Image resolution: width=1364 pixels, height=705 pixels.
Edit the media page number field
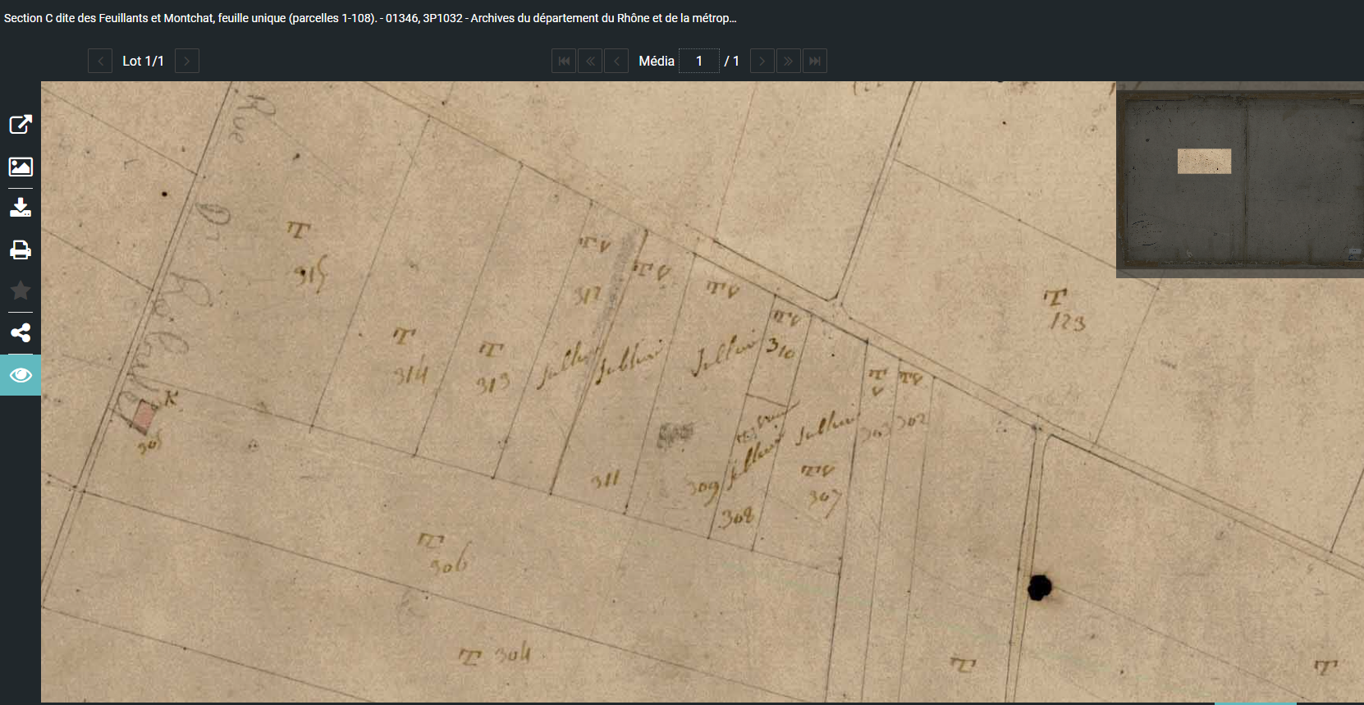click(699, 61)
